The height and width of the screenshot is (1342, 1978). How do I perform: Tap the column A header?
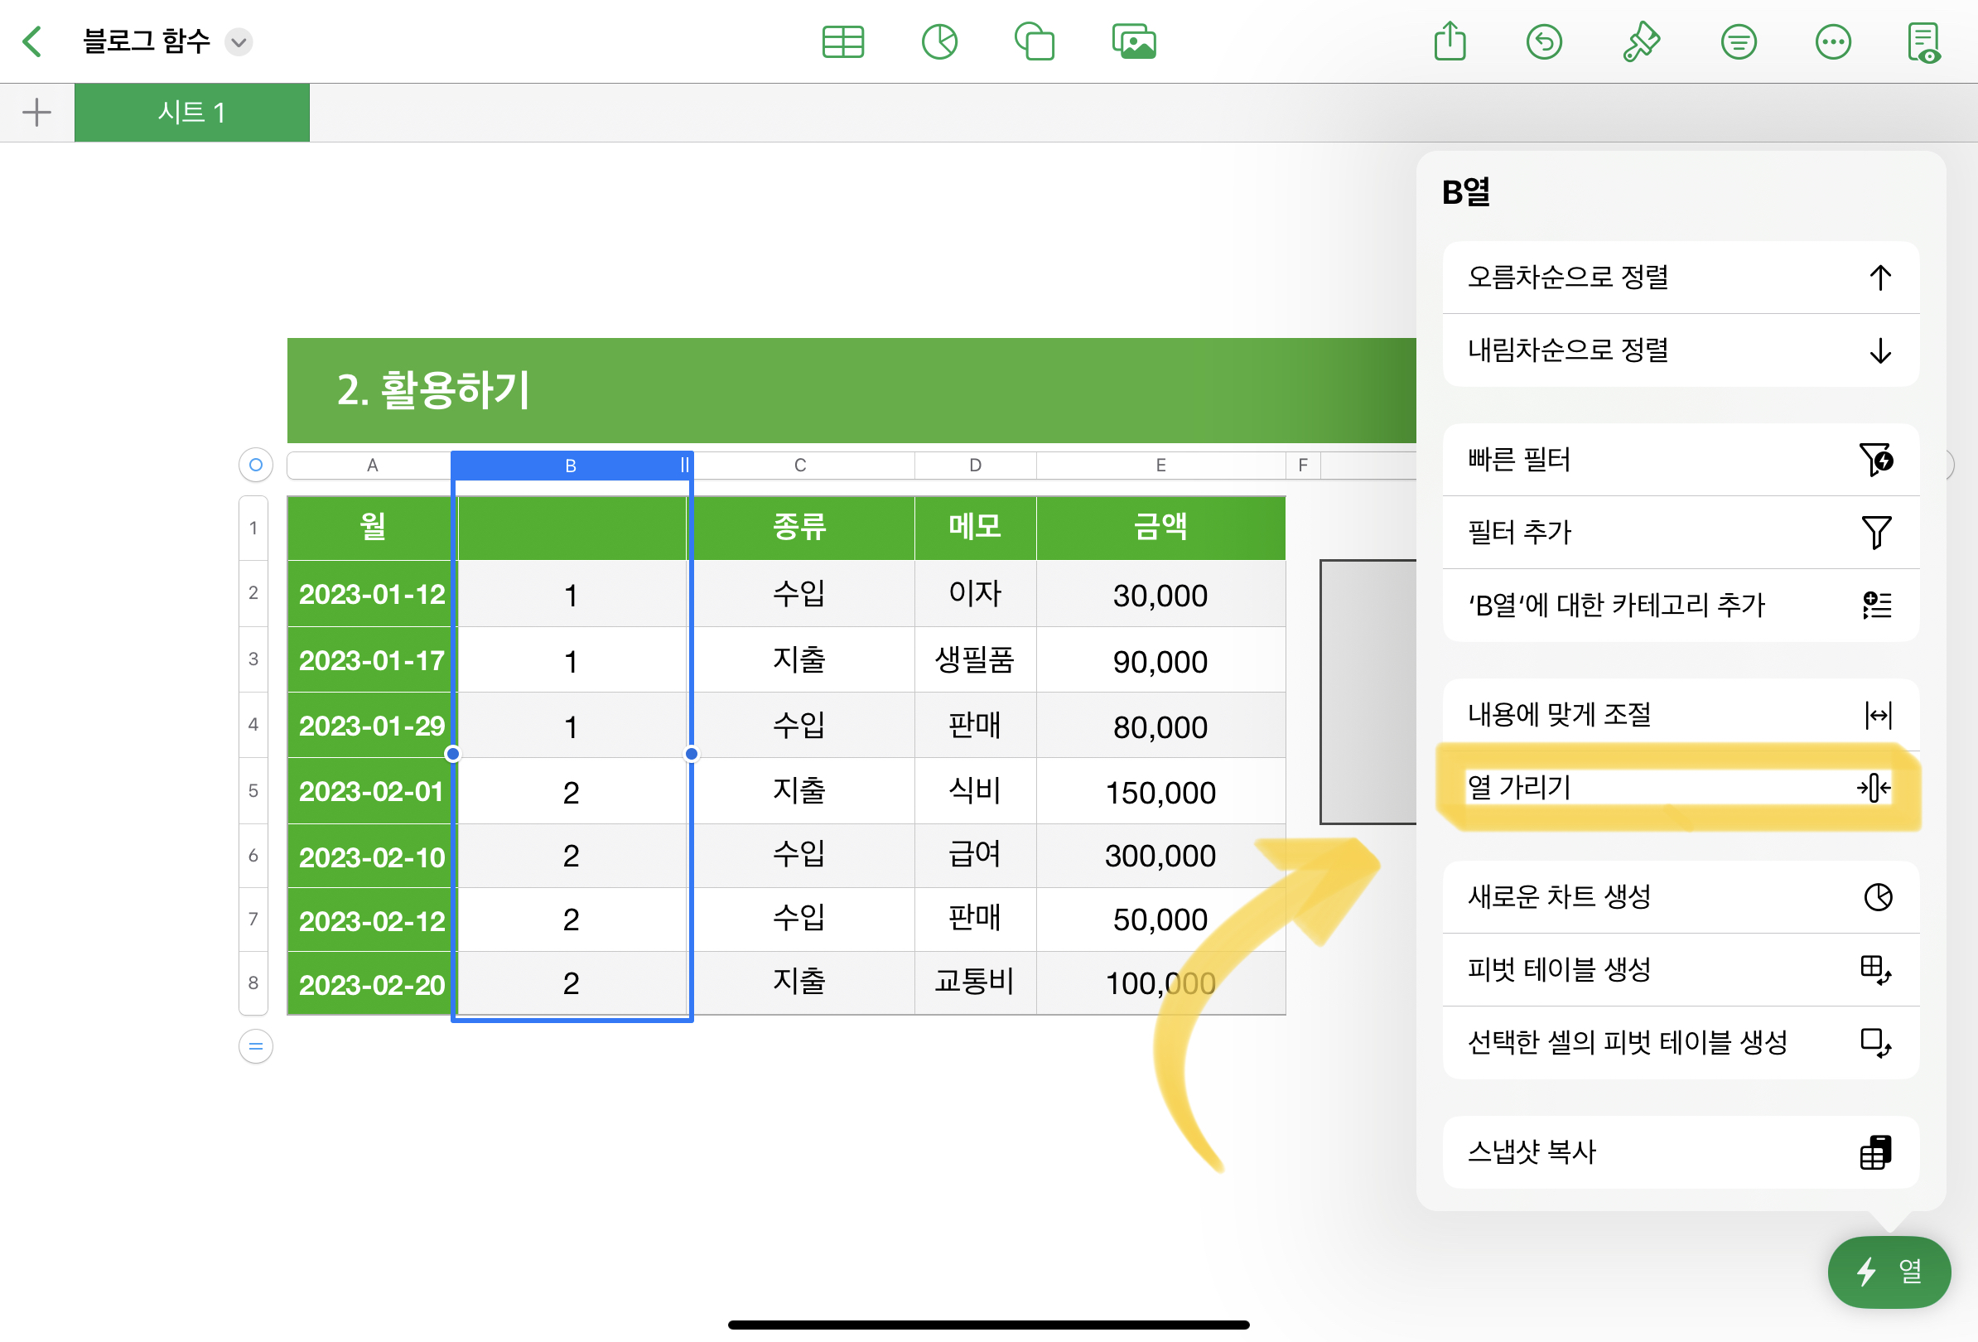click(372, 466)
